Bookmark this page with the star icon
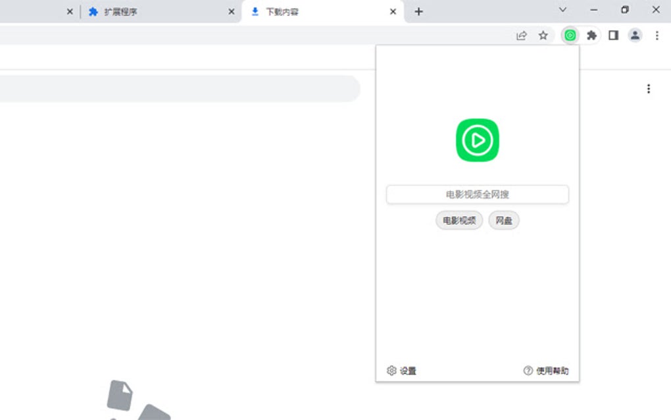Image resolution: width=671 pixels, height=420 pixels. coord(543,36)
